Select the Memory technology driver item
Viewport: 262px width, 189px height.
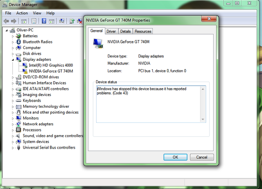(x=46, y=106)
